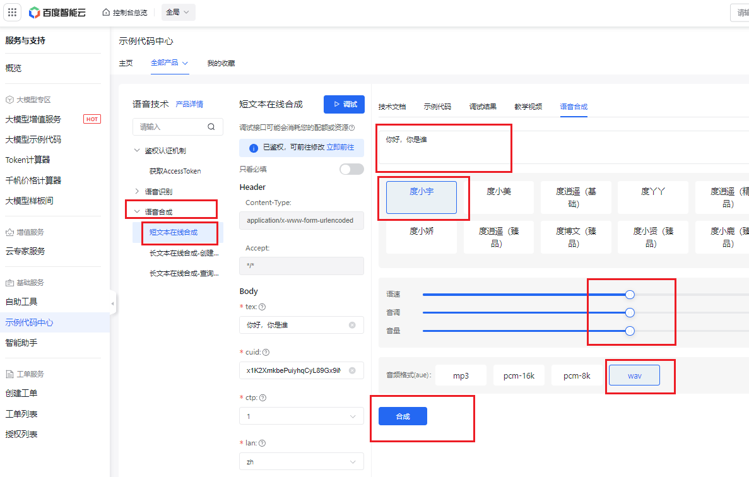
Task: Open the 教学视频 tab
Action: (528, 107)
